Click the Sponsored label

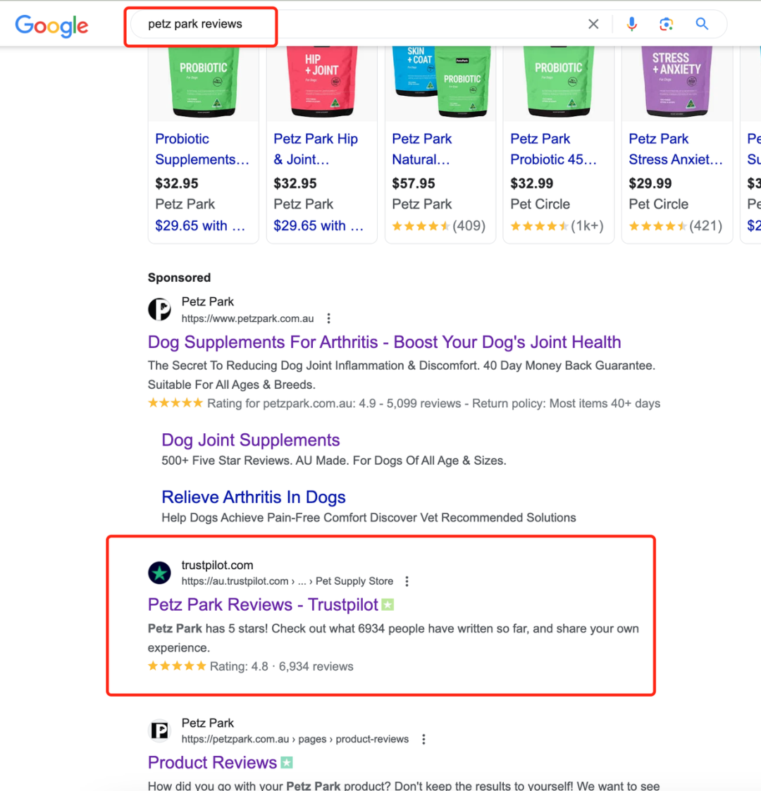coord(179,278)
